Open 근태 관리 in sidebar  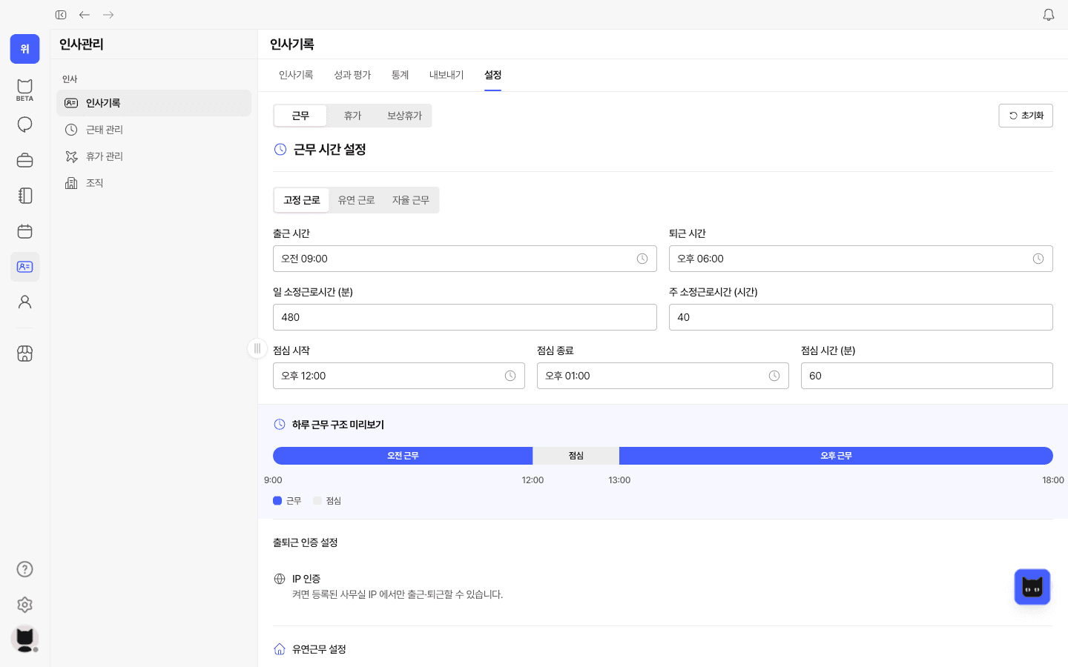(x=154, y=130)
